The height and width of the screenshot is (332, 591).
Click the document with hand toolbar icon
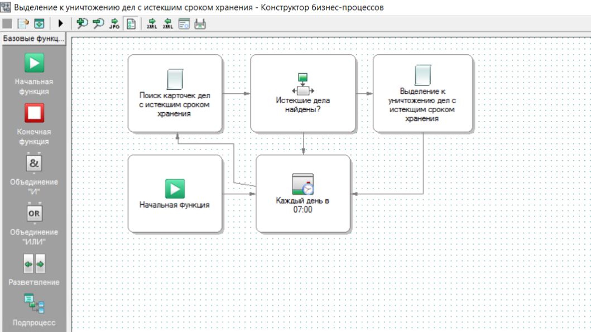coord(23,23)
